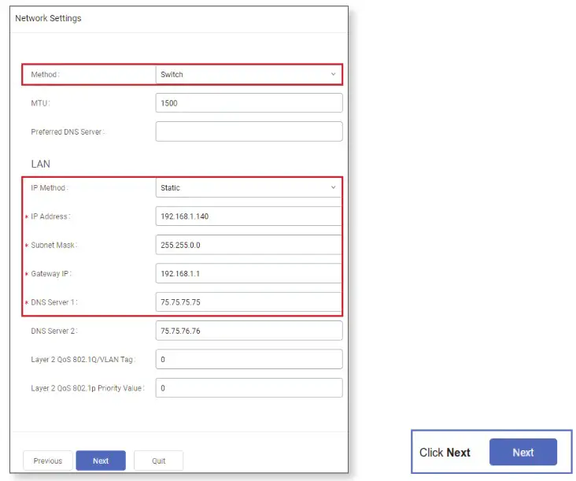Click the DNS Server 1 field
This screenshot has width=576, height=481.
(x=249, y=302)
